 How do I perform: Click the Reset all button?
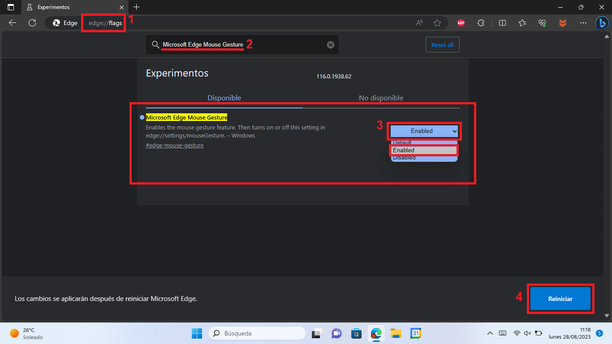pos(442,45)
